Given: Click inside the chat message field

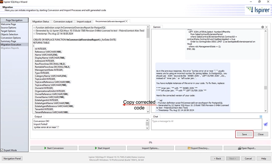Looking at the screenshot, I should coord(206,124).
